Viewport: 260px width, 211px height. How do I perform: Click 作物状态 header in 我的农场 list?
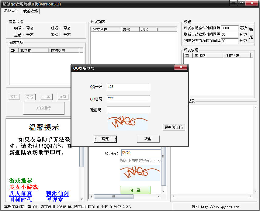(x=64, y=50)
